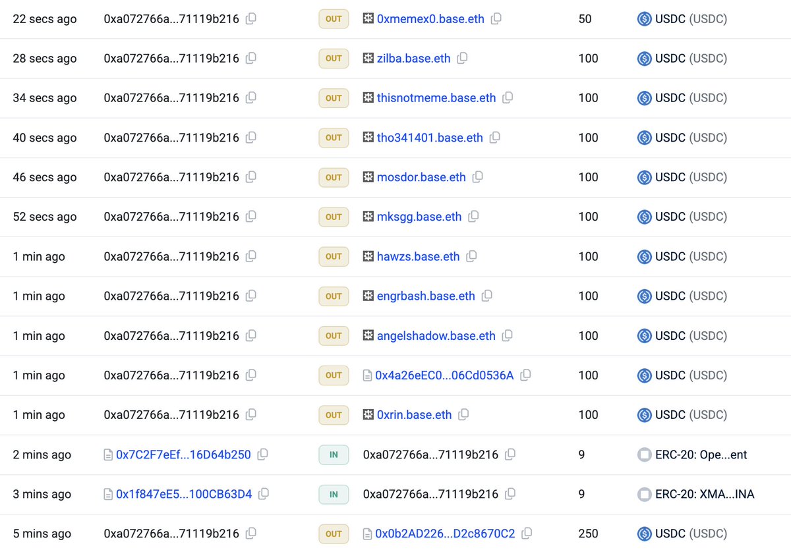Copy recipient address in the 2 mins ago row
This screenshot has height=550, width=791.
coord(510,454)
